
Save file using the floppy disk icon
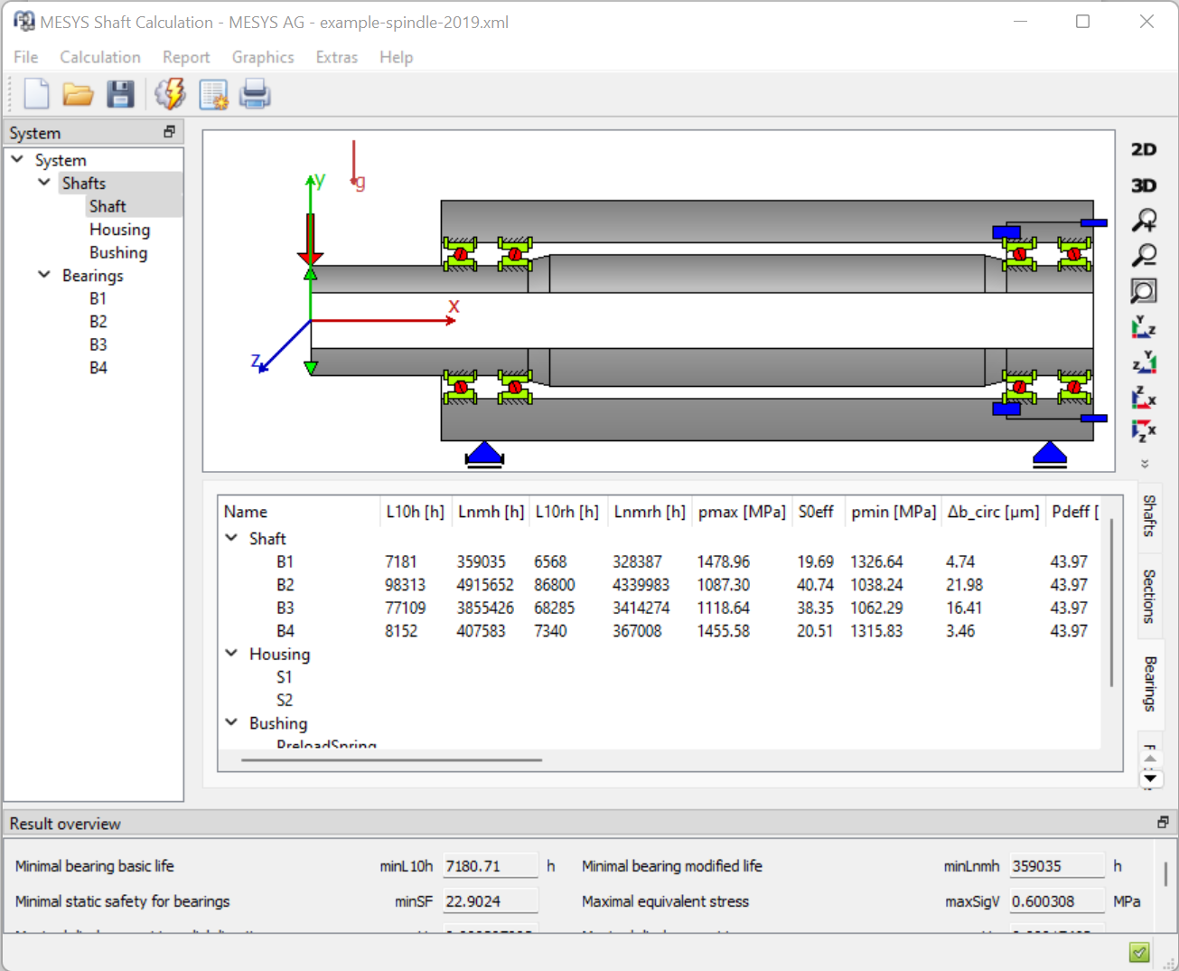pyautogui.click(x=120, y=94)
